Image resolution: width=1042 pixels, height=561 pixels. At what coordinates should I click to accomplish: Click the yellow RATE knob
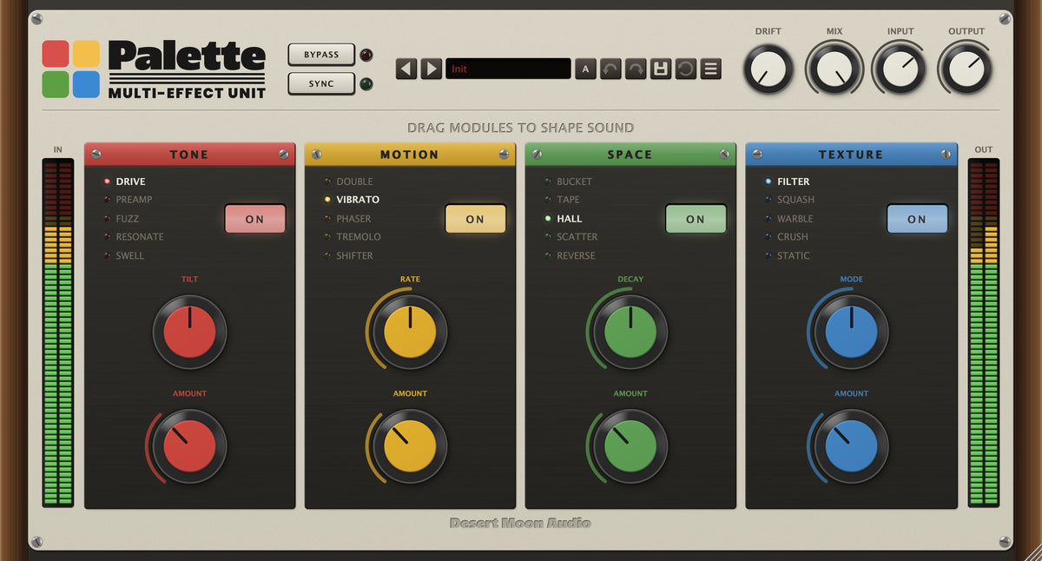click(410, 332)
